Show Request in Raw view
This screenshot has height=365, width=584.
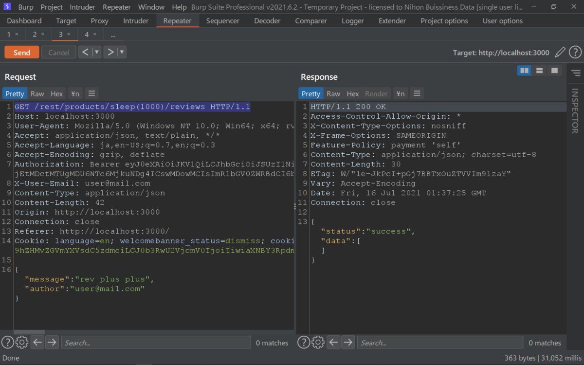[x=37, y=93]
